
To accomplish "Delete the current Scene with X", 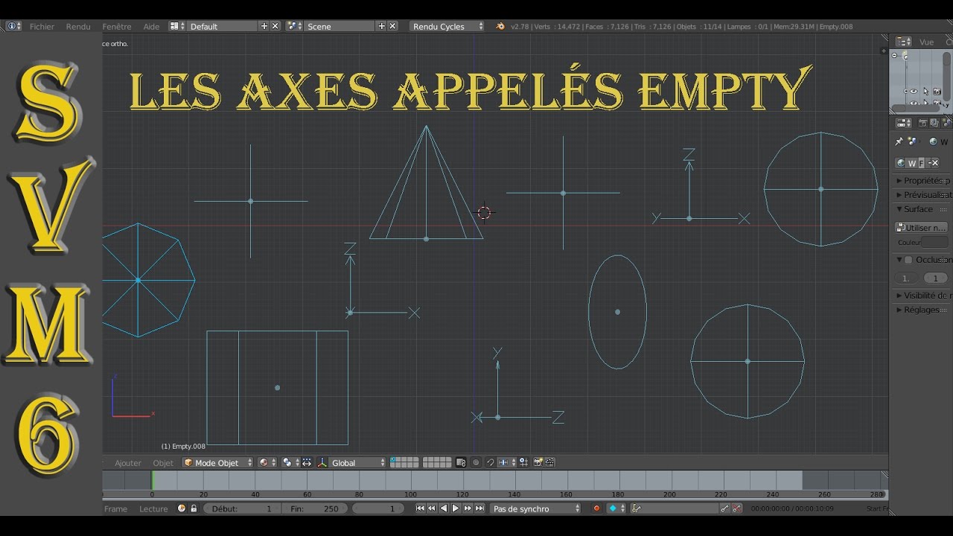I will (392, 26).
